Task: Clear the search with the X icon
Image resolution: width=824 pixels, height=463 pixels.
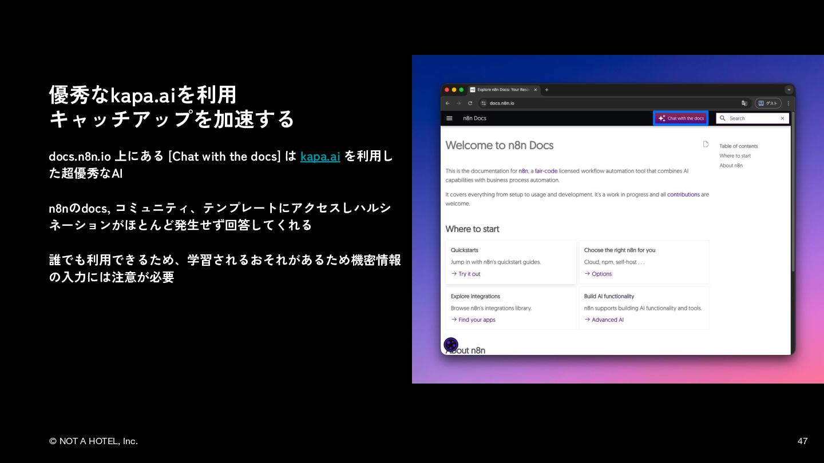Action: coord(782,118)
